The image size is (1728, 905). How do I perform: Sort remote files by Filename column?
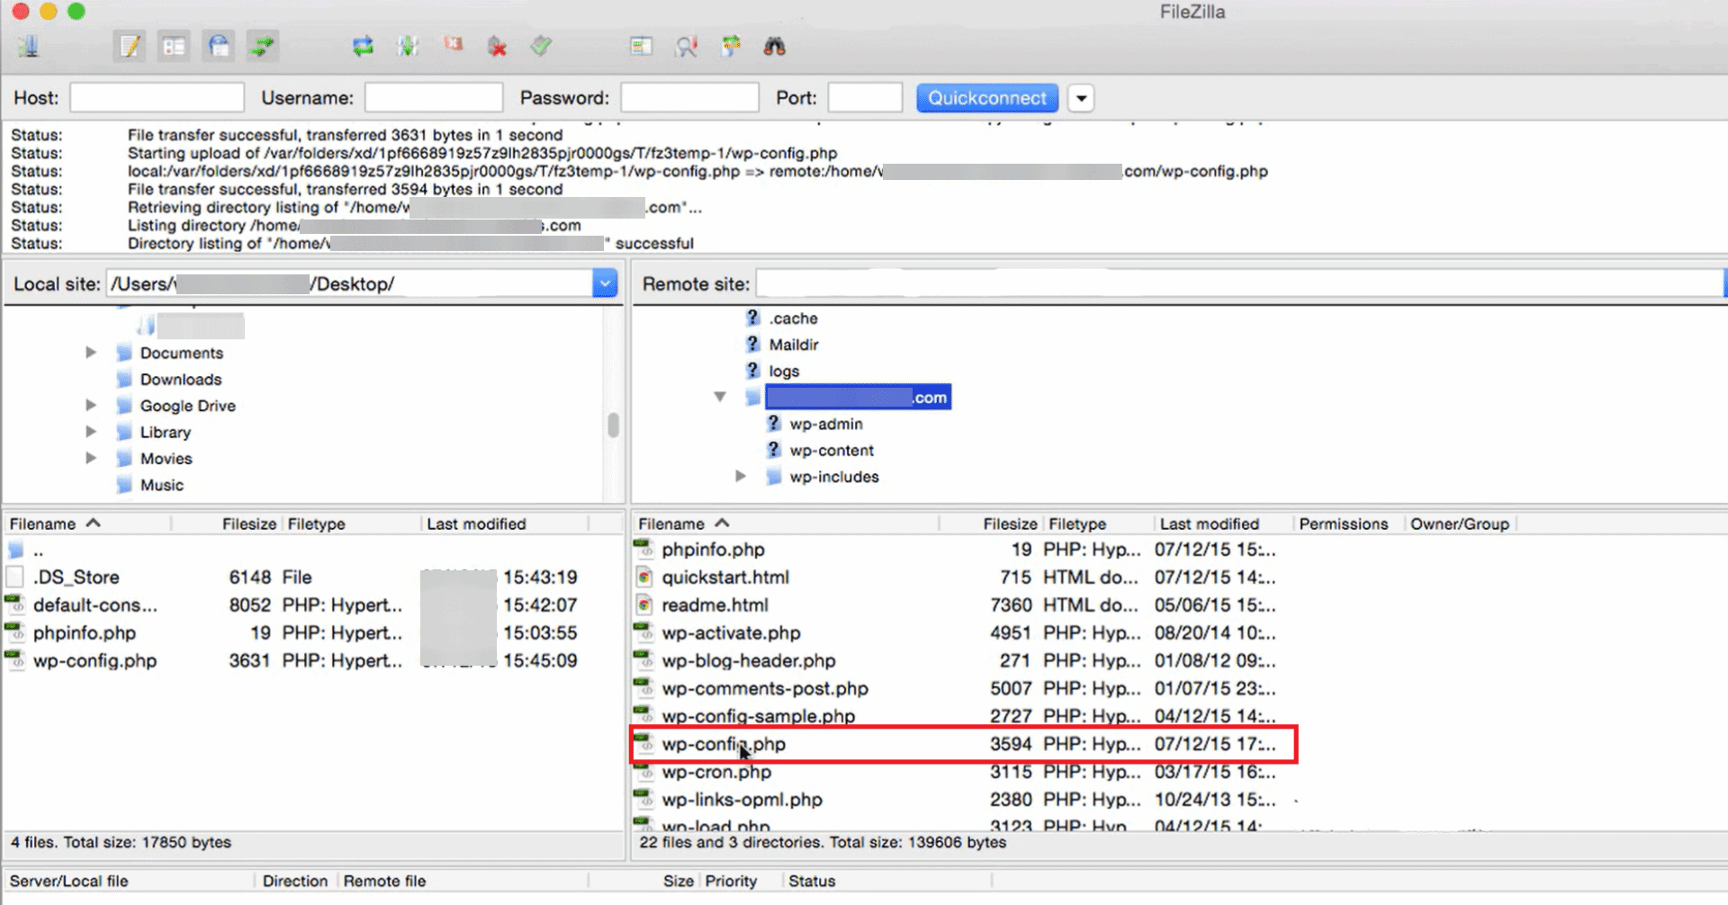pyautogui.click(x=786, y=524)
